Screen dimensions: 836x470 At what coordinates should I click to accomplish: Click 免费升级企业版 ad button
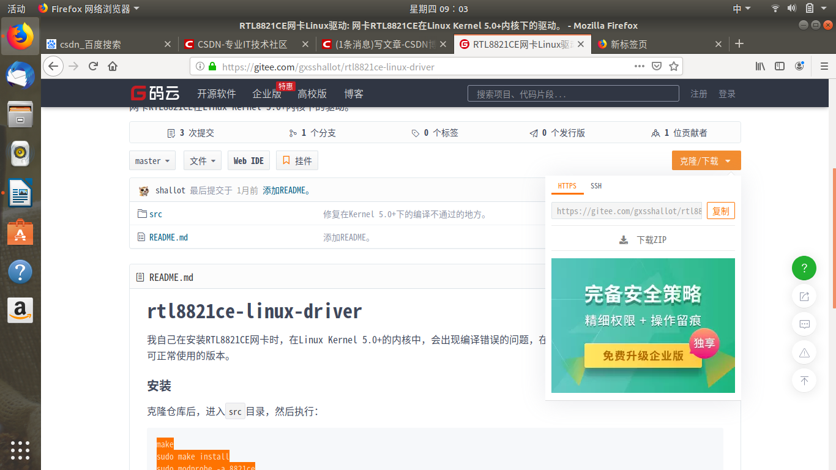tap(643, 356)
